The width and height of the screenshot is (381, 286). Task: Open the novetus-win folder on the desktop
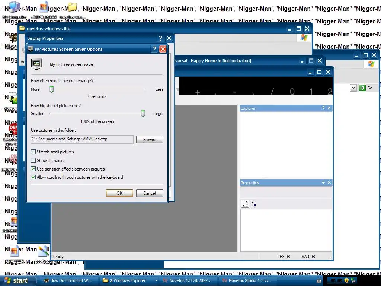point(73,10)
